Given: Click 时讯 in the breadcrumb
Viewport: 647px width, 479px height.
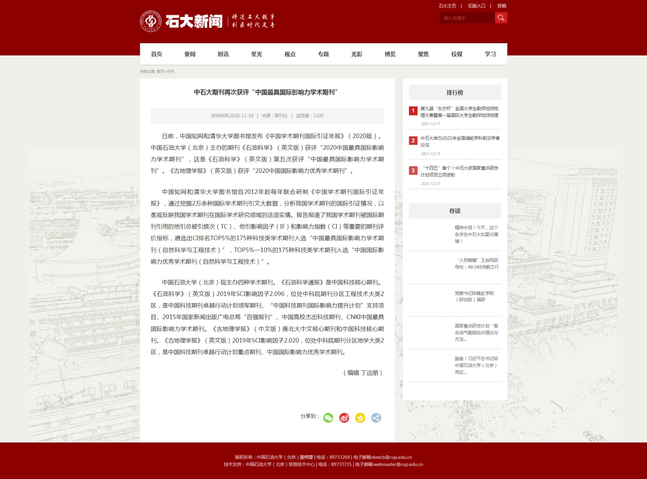Looking at the screenshot, I should point(171,71).
